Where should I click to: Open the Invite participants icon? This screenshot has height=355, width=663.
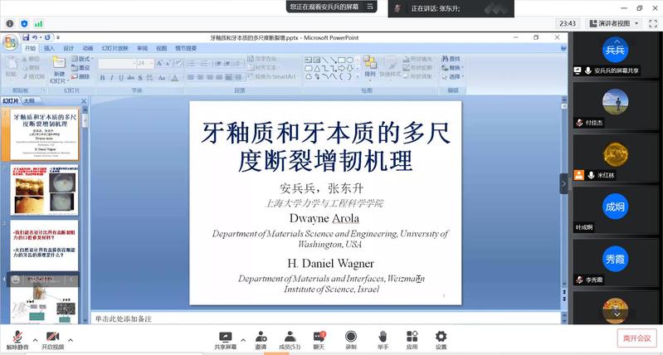coord(261,337)
